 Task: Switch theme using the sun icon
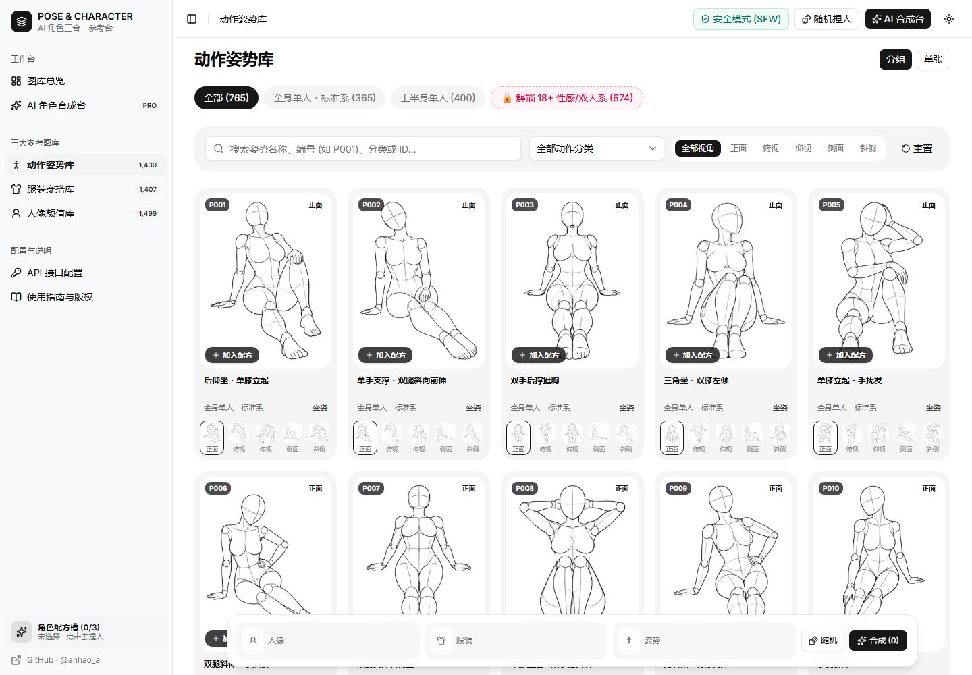949,19
